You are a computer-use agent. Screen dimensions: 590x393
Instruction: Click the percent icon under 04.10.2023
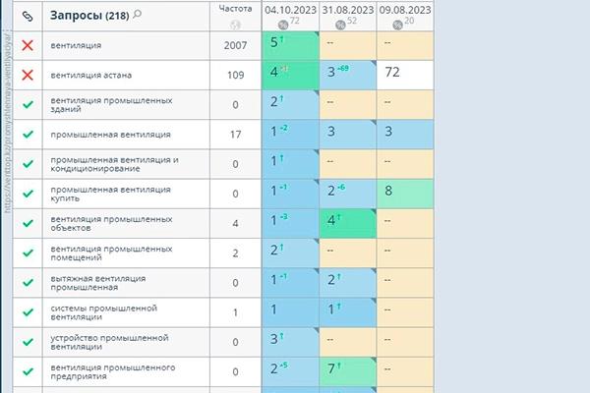click(283, 25)
